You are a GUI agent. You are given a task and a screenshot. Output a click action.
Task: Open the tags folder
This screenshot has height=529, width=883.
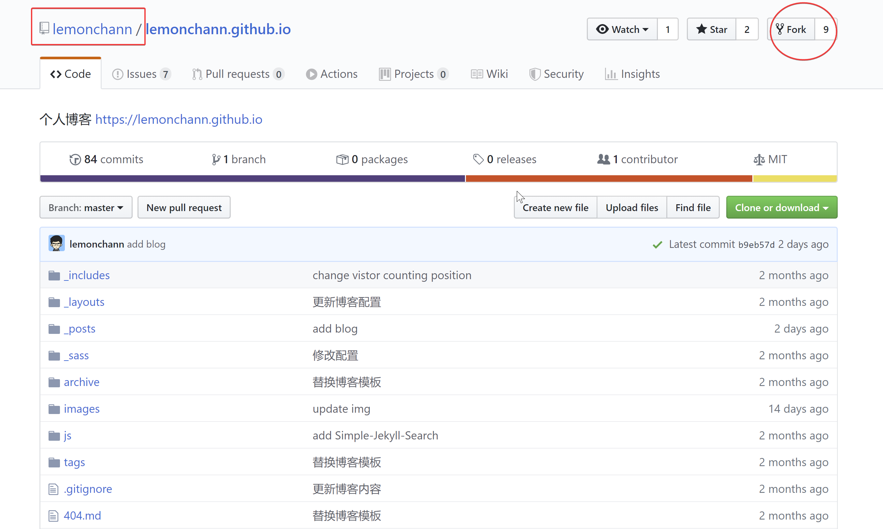click(x=74, y=463)
